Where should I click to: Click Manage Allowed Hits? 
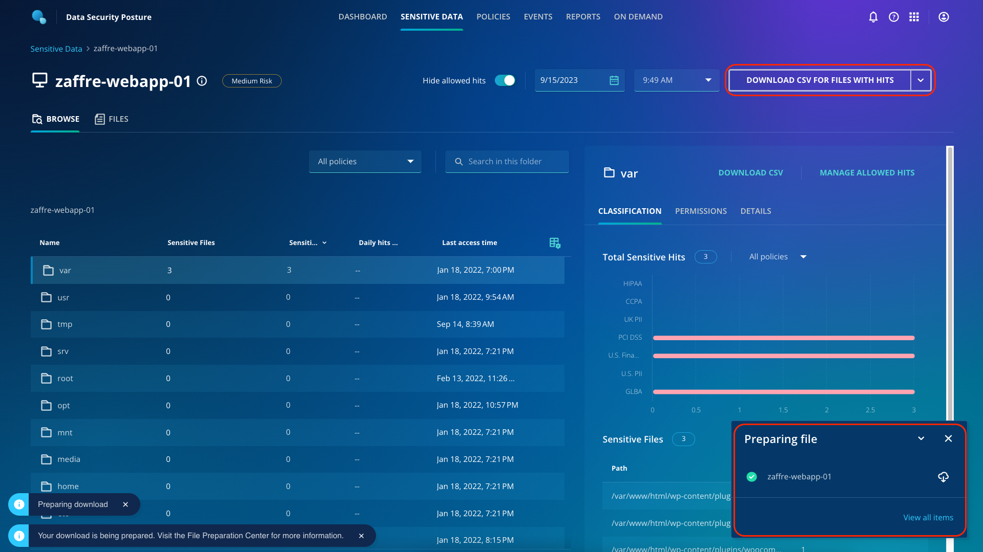click(867, 173)
